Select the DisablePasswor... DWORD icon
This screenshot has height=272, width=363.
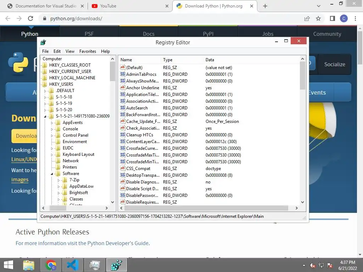122,195
